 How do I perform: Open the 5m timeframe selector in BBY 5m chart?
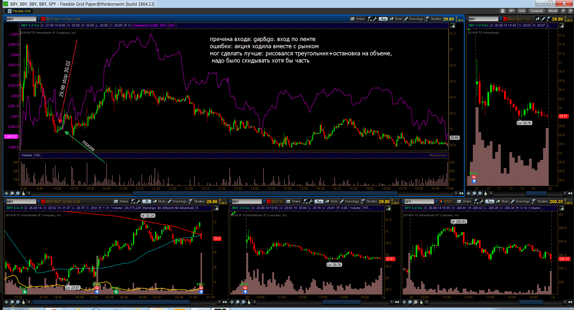pyautogui.click(x=319, y=201)
